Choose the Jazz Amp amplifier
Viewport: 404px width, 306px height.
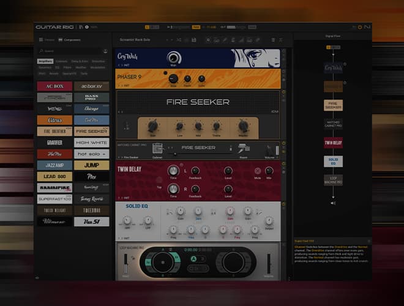54,165
